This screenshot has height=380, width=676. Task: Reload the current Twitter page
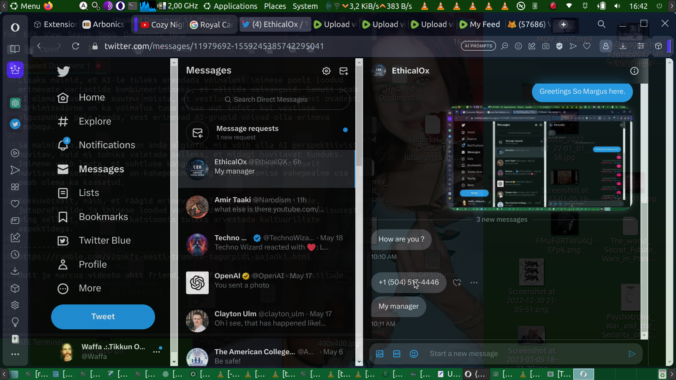76,46
